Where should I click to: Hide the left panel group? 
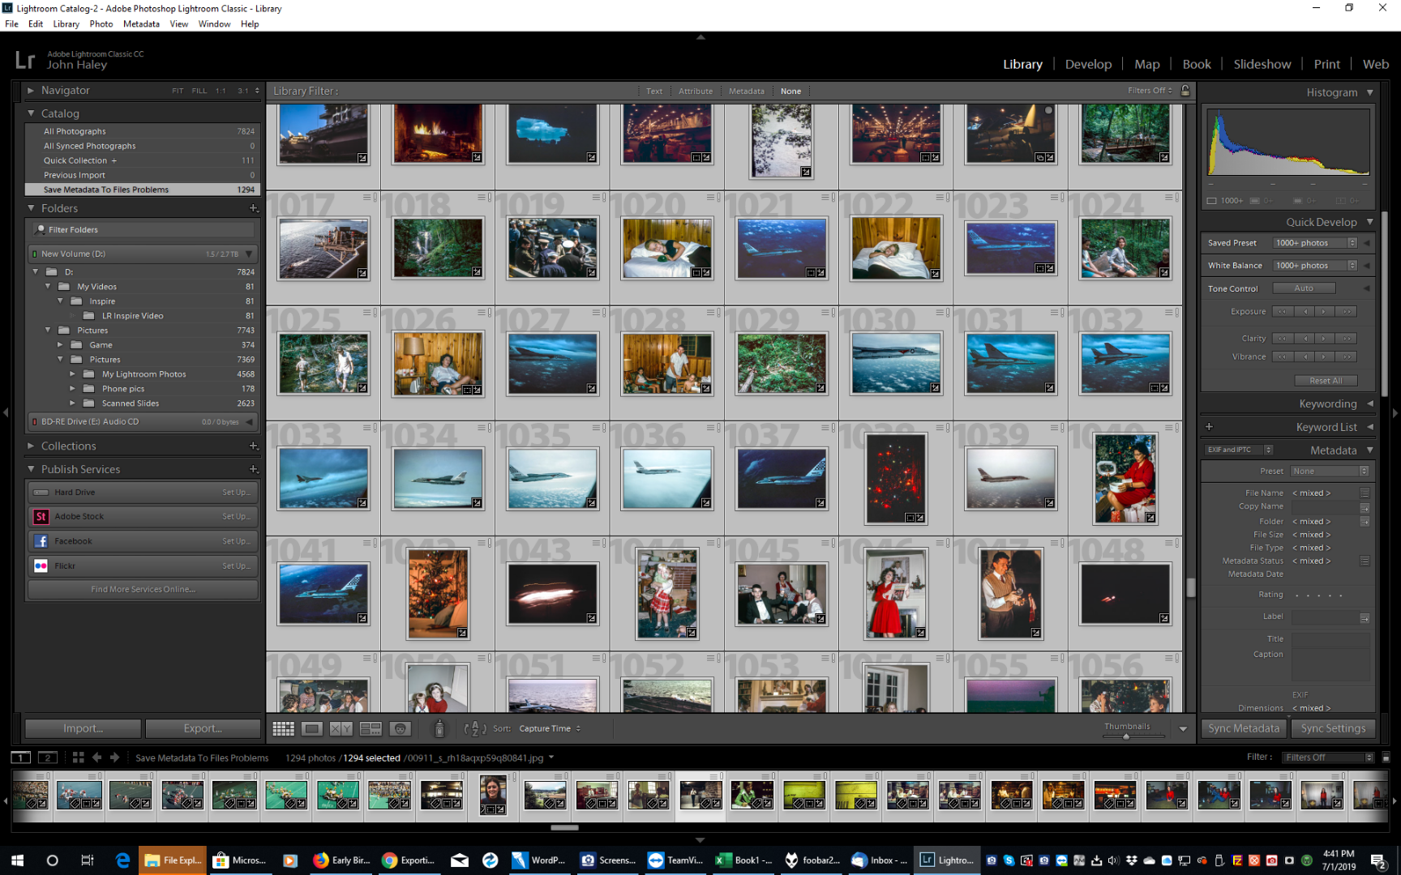(x=6, y=412)
